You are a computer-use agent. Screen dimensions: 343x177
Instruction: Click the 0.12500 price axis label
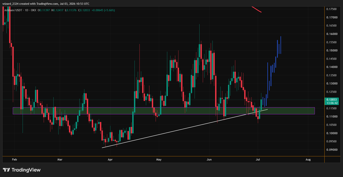pos(331,92)
